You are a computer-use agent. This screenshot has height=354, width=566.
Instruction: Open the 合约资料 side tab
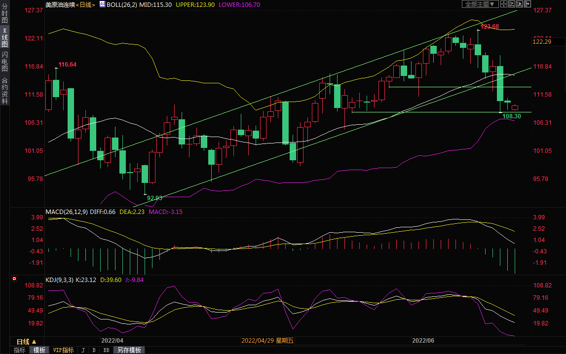click(x=4, y=90)
